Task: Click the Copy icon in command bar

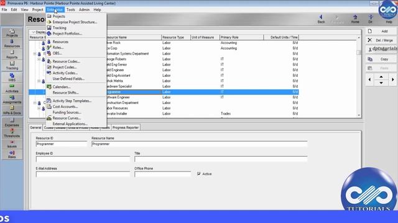Action: click(370, 59)
